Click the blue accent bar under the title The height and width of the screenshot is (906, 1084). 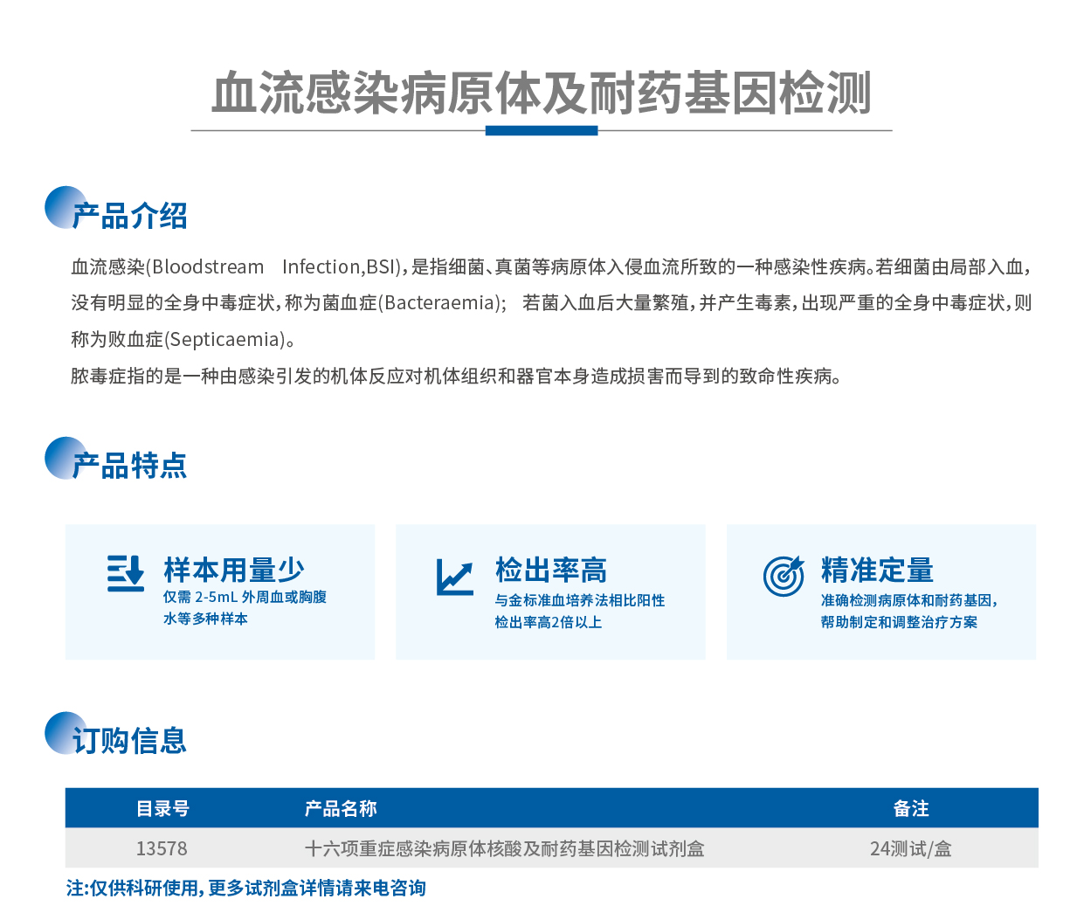(542, 131)
